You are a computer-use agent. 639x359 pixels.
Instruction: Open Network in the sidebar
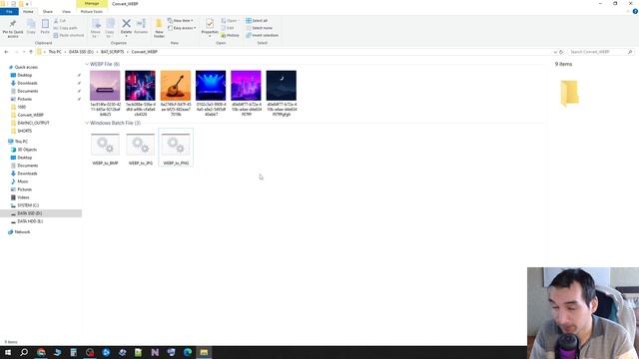tap(22, 231)
